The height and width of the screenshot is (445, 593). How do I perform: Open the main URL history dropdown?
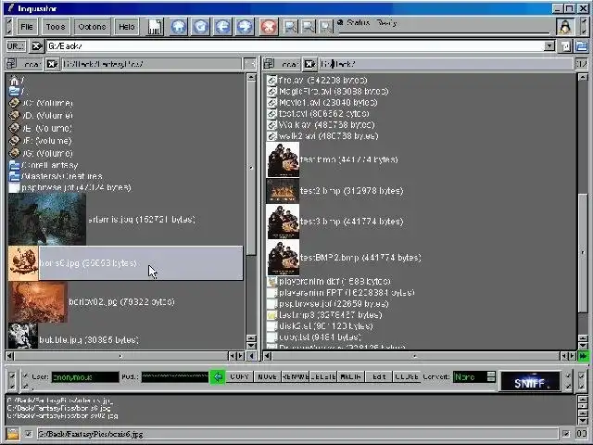pyautogui.click(x=549, y=46)
